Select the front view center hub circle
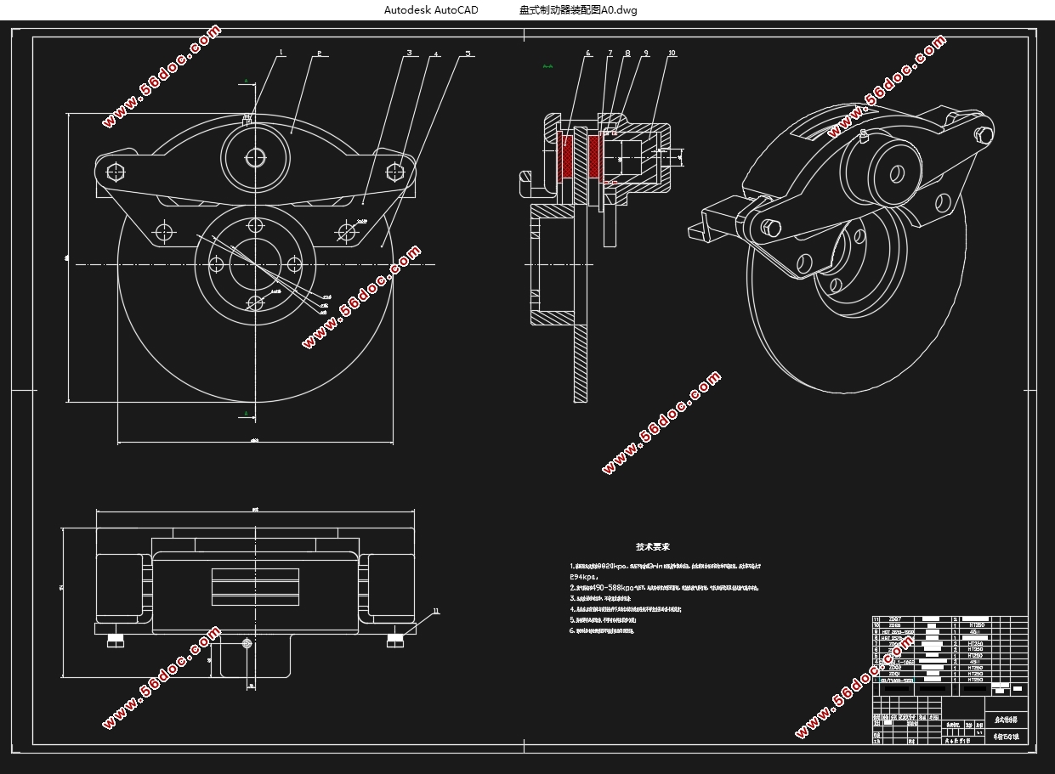Viewport: 1055px width, 774px height. tap(255, 264)
